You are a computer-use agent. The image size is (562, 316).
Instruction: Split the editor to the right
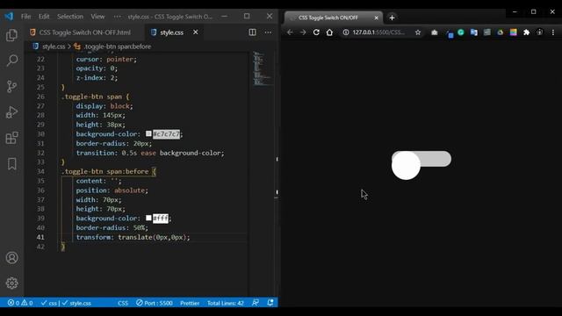pyautogui.click(x=252, y=32)
